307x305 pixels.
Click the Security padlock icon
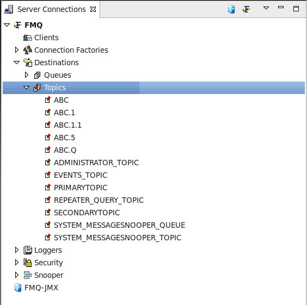[x=28, y=263]
